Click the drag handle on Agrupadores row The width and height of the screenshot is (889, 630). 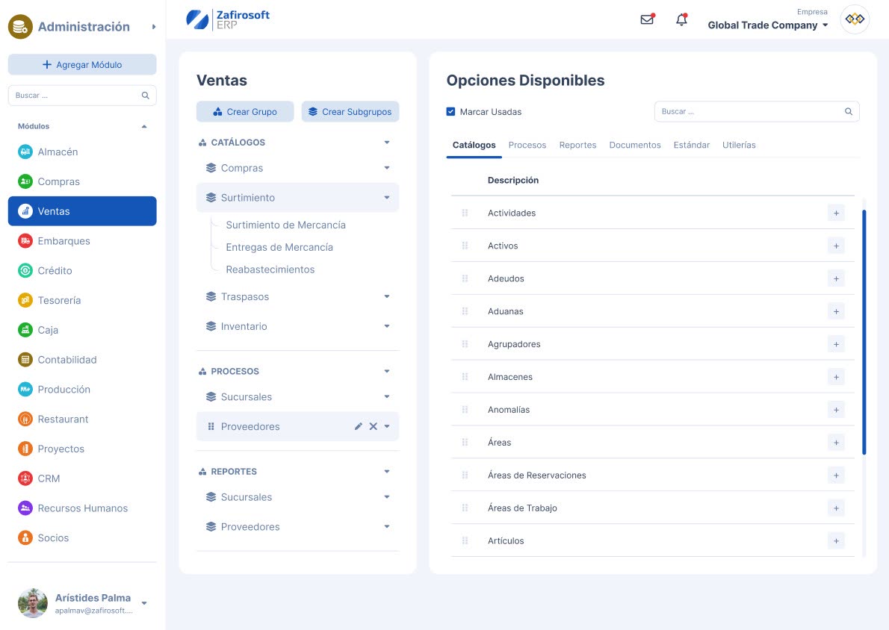(465, 344)
